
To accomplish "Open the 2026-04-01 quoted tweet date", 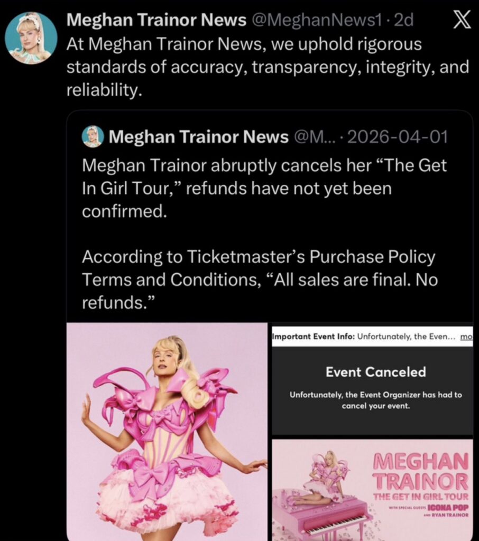I will tap(398, 137).
